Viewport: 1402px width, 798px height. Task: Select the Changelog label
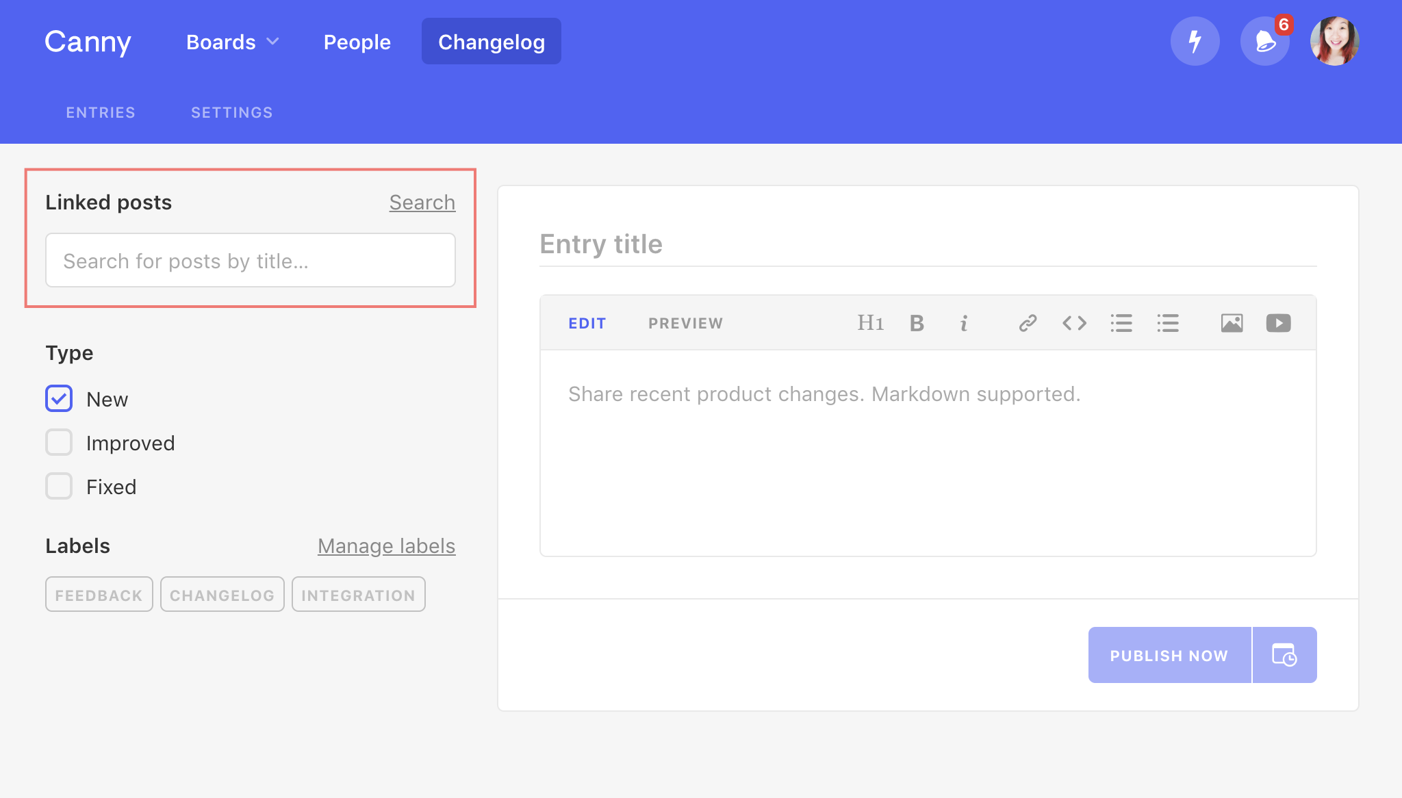click(222, 594)
